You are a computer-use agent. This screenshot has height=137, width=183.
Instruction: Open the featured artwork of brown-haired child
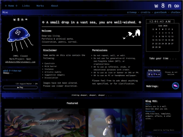click(x=110, y=123)
